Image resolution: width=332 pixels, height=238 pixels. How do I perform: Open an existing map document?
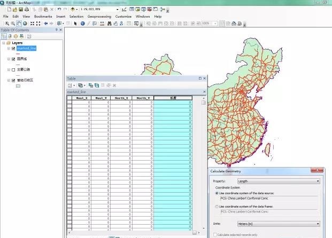pyautogui.click(x=15, y=9)
